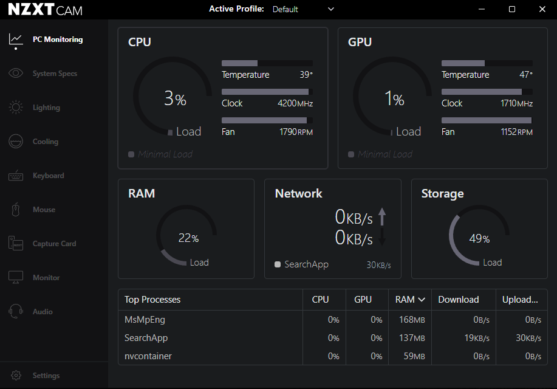This screenshot has height=389, width=557.
Task: Open the PC Monitoring graph icon
Action: pos(16,40)
